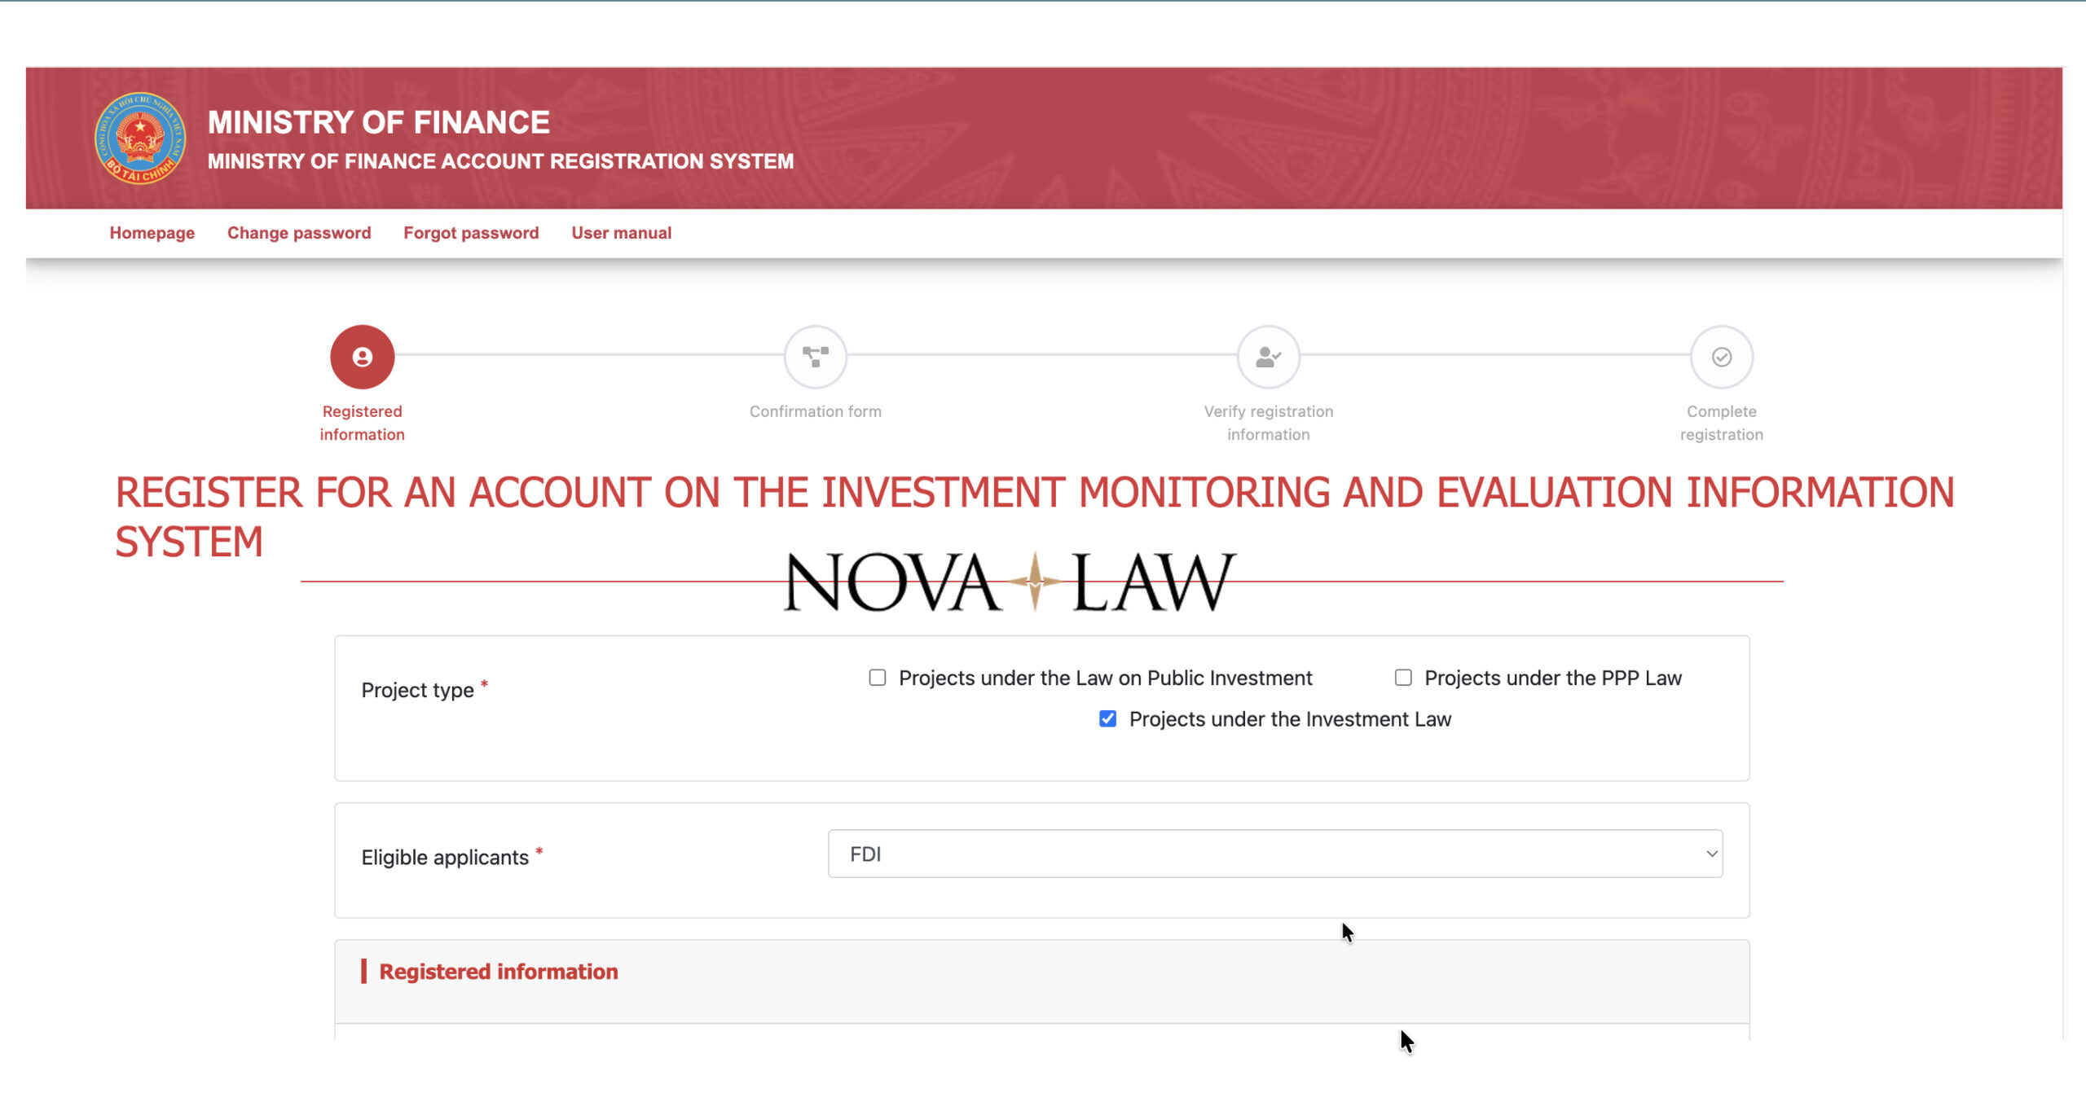2086x1102 pixels.
Task: Click the MINISTRY OF FINANCE header title
Action: (379, 122)
